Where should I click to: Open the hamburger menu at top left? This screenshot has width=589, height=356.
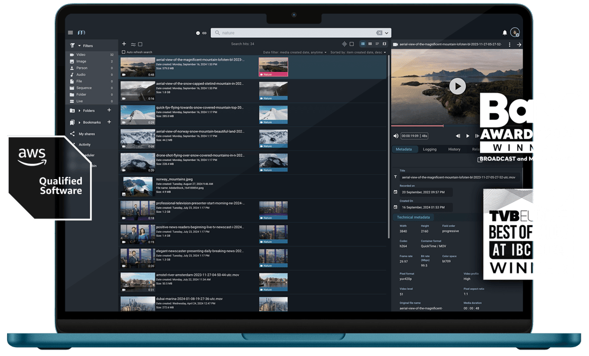(69, 32)
